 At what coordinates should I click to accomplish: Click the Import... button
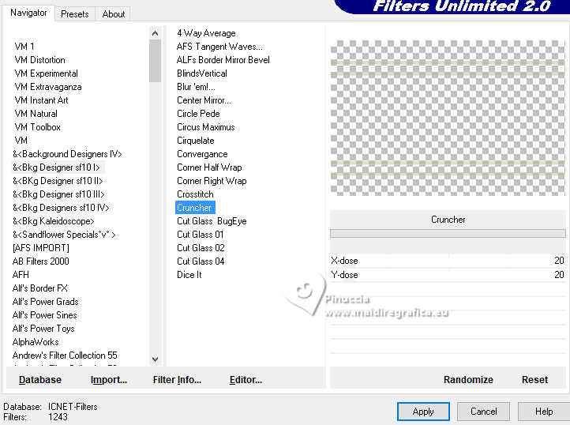109,380
